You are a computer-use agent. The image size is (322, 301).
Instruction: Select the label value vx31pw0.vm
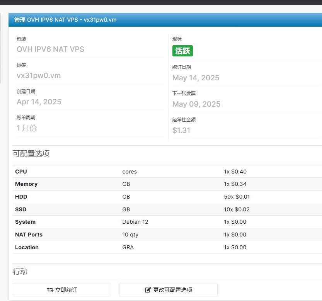point(39,76)
